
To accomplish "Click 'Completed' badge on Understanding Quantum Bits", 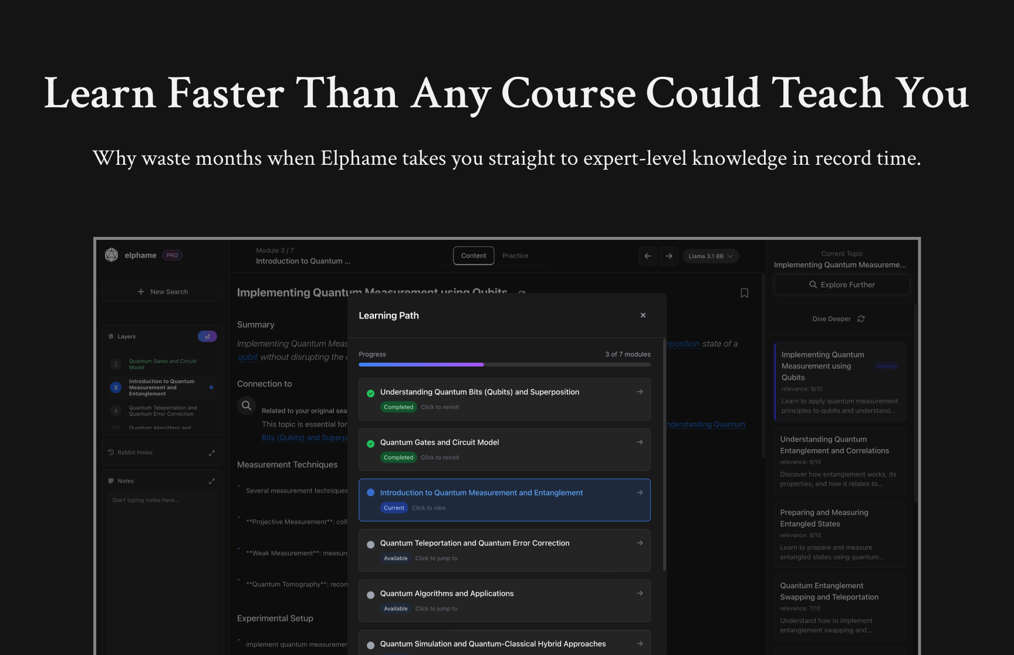I will tap(398, 407).
